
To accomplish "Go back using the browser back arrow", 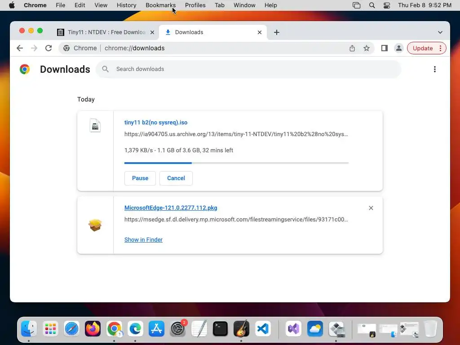I will click(x=20, y=48).
